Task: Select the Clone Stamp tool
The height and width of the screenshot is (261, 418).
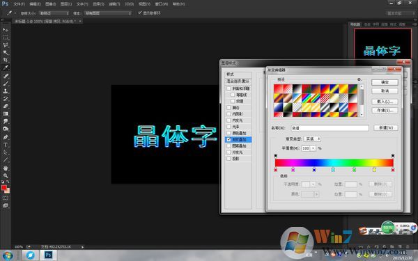Action: click(6, 90)
